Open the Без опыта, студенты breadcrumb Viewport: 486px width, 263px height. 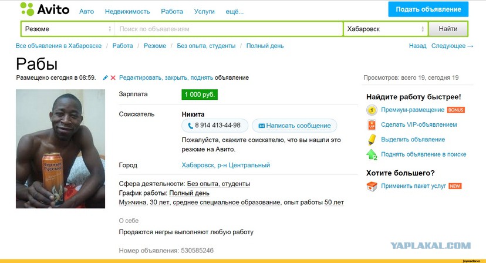[206, 46]
